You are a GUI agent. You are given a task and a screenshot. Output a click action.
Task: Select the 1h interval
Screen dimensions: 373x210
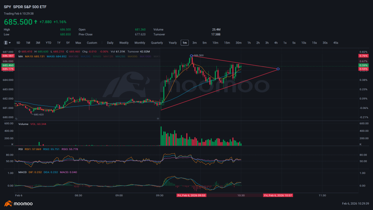point(249,43)
